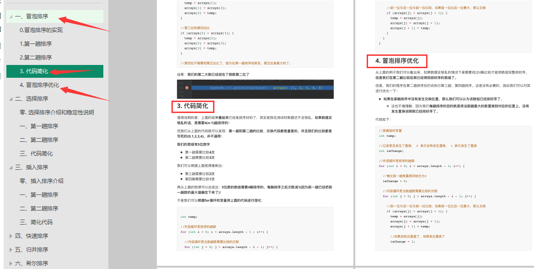Open the 四、快速排序 bookmark
This screenshot has width=534, height=269.
click(x=32, y=236)
